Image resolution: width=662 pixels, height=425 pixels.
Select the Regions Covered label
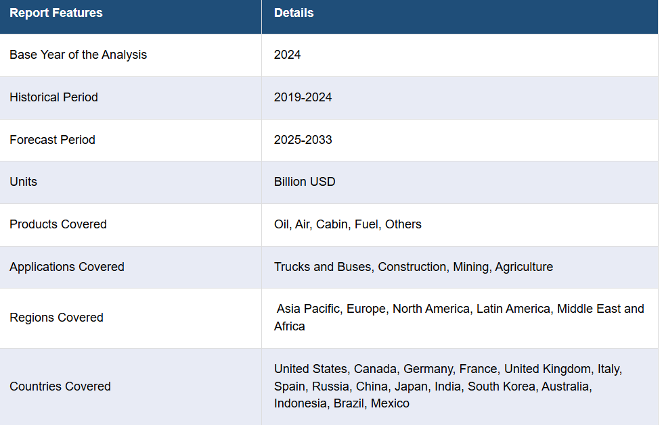[56, 318]
